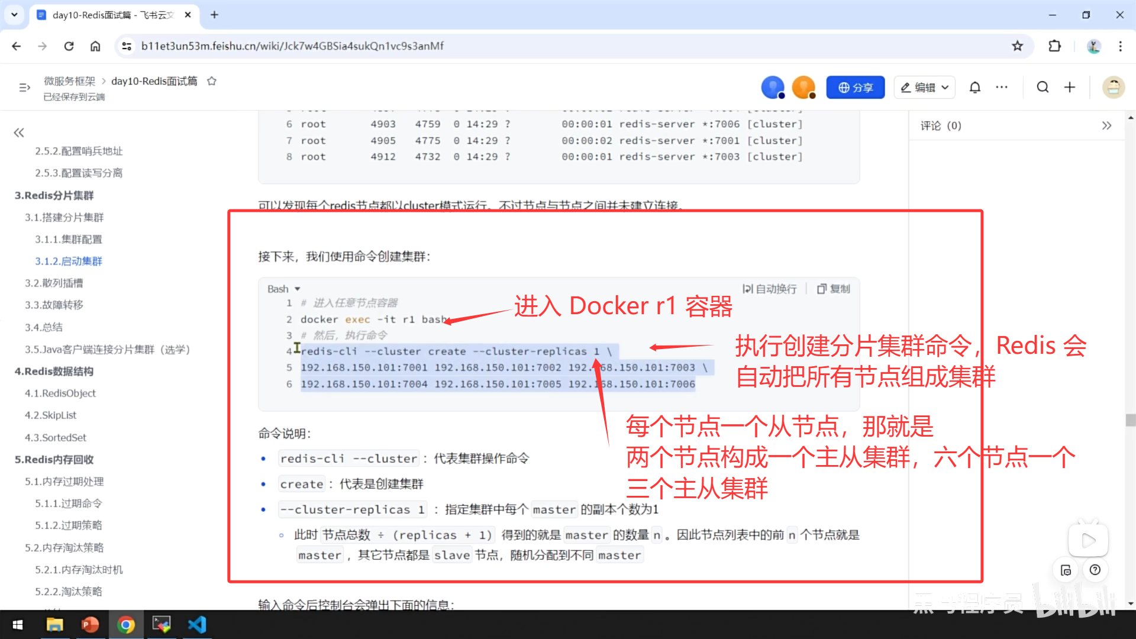Screen dimensions: 1136x639
Task: Click the page vertical scrollbar thumb
Action: 1131,420
